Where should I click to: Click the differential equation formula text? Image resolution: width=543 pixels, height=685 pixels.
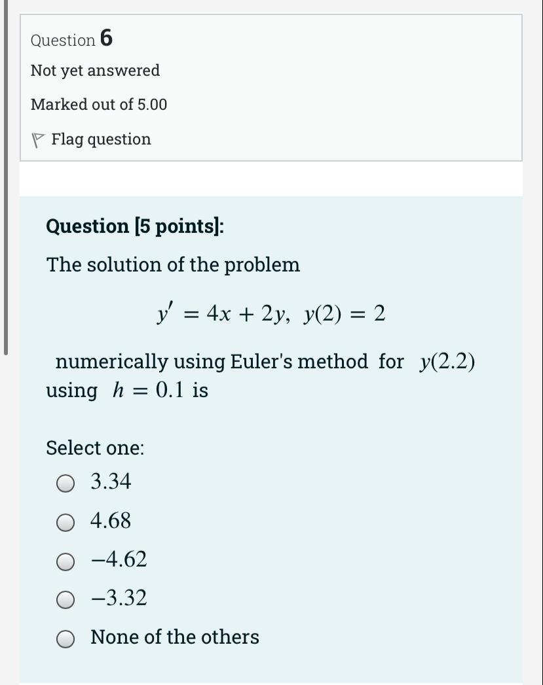click(272, 313)
